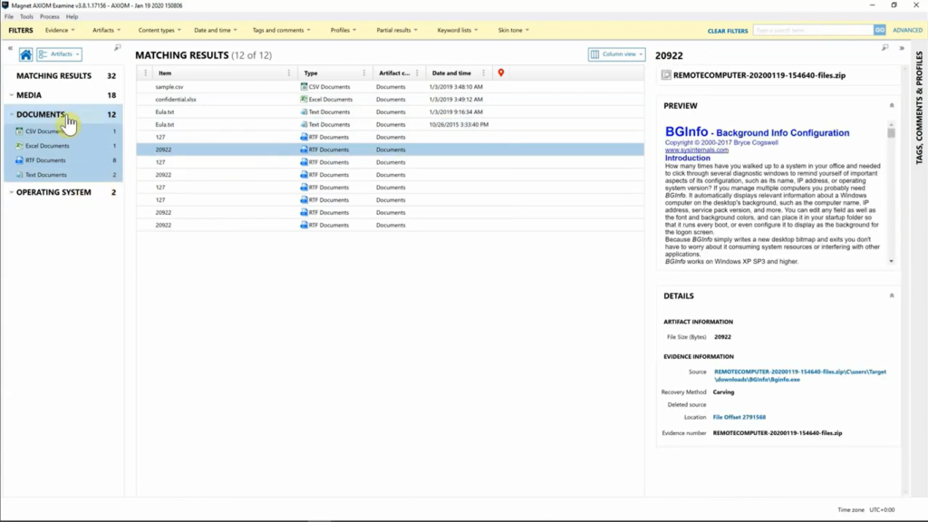Click the map pin location column icon
This screenshot has height=522, width=928.
click(x=500, y=72)
